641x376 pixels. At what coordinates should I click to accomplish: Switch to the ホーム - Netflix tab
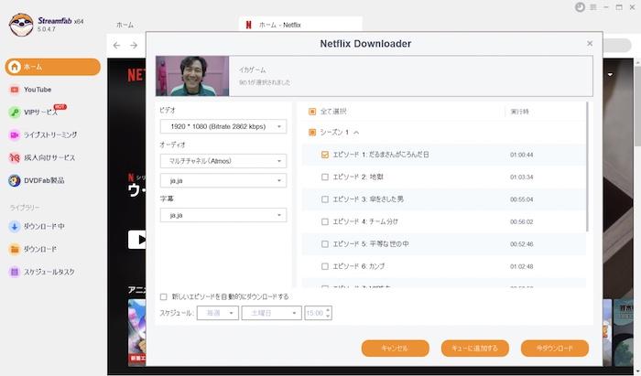click(300, 25)
